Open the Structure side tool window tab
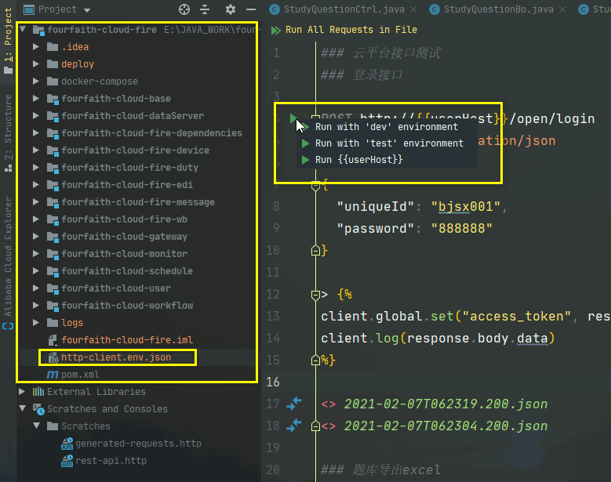Viewport: 611px width, 482px height. pyautogui.click(x=8, y=132)
